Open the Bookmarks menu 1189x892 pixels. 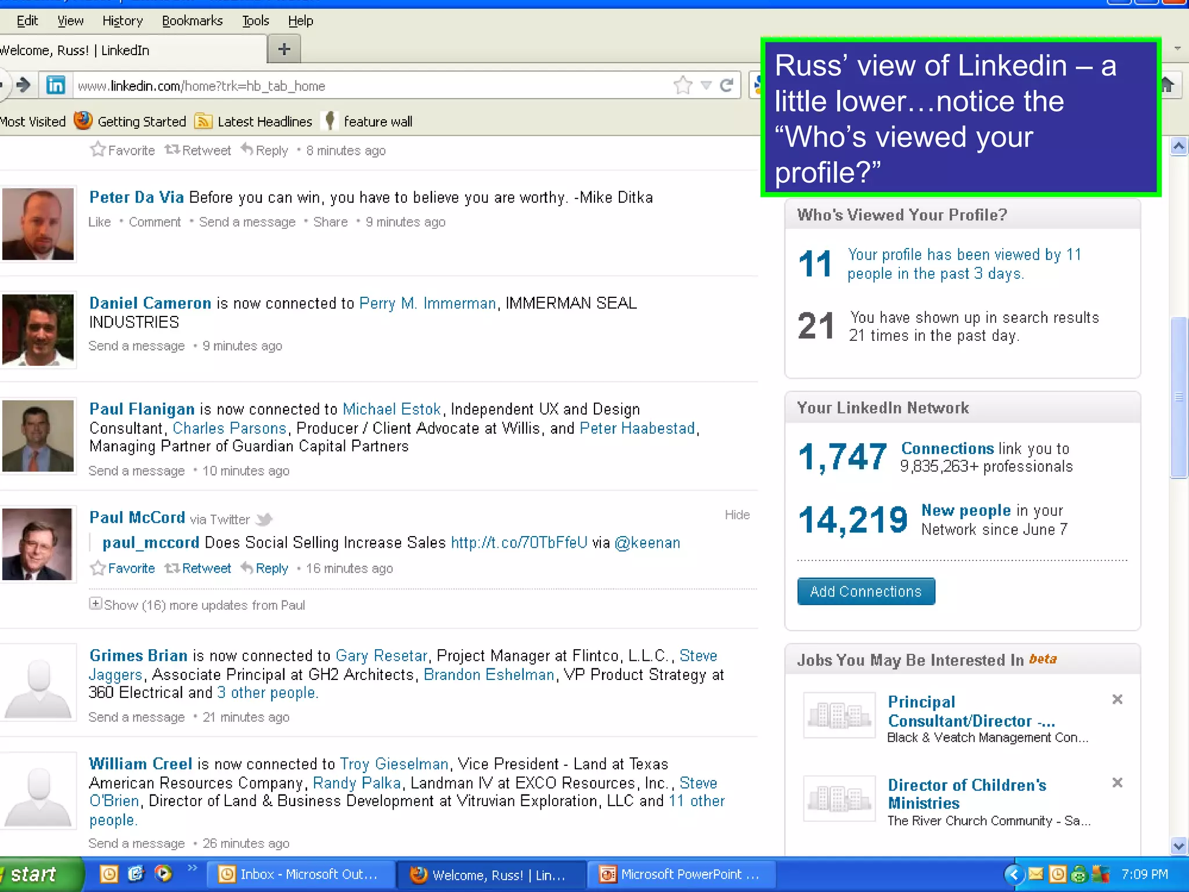(x=192, y=21)
